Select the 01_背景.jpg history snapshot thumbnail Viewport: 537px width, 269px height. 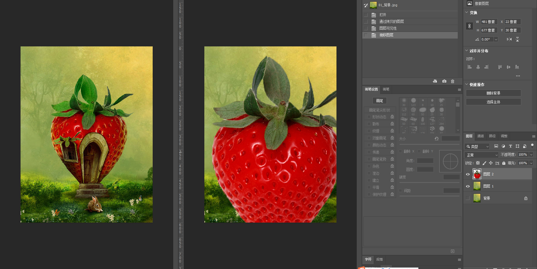pyautogui.click(x=373, y=5)
